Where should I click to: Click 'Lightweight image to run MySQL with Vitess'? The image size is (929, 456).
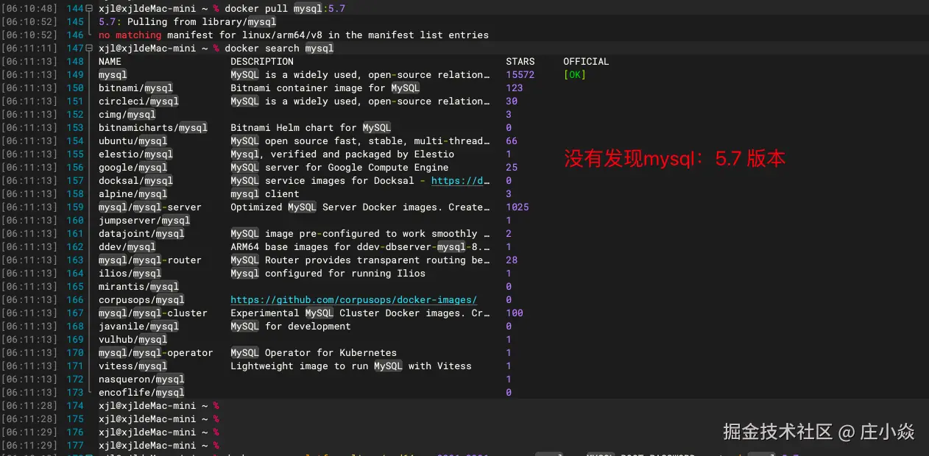click(x=351, y=366)
